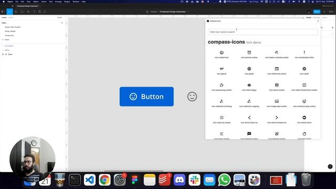Image resolution: width=336 pixels, height=189 pixels.
Task: Open the File menu
Action: tap(17, 2)
